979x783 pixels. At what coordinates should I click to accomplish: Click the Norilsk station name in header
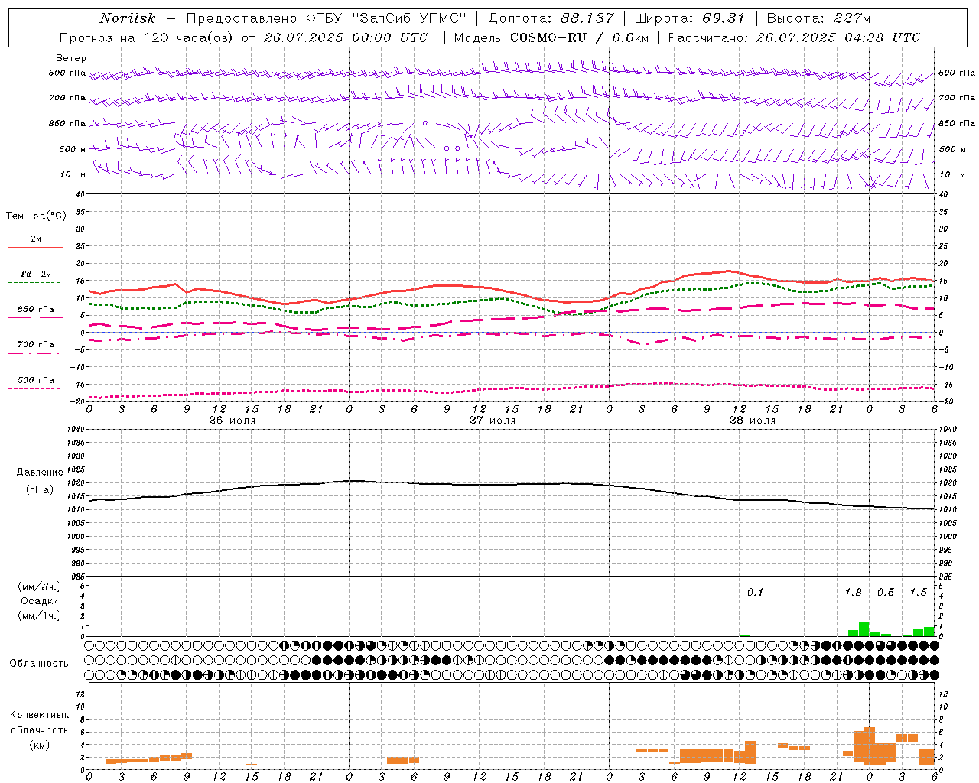pyautogui.click(x=127, y=18)
